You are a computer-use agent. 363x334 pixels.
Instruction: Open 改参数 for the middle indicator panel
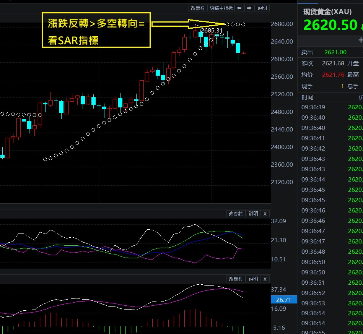(x=236, y=214)
